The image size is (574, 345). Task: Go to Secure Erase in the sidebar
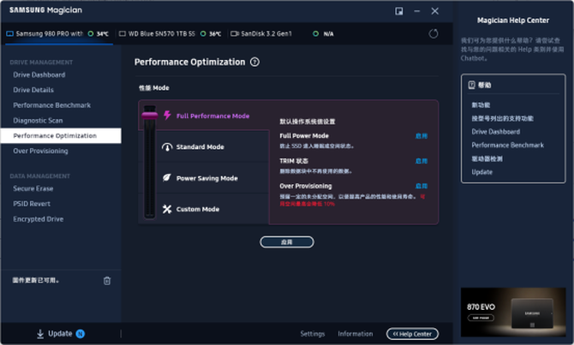point(33,188)
